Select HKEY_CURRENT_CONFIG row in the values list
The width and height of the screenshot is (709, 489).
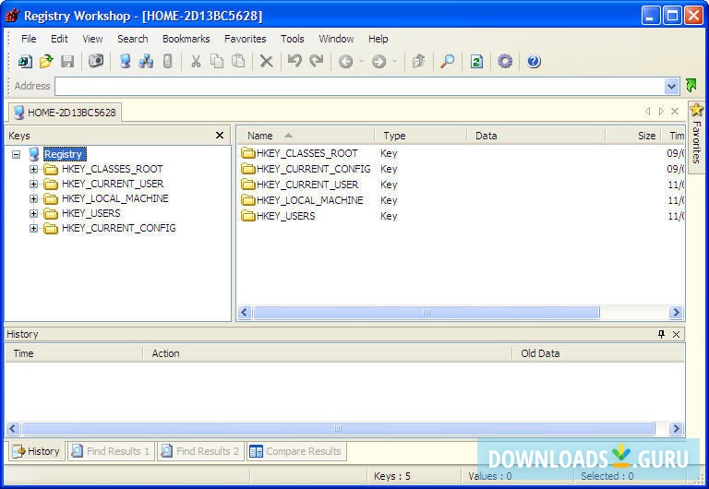(461, 169)
